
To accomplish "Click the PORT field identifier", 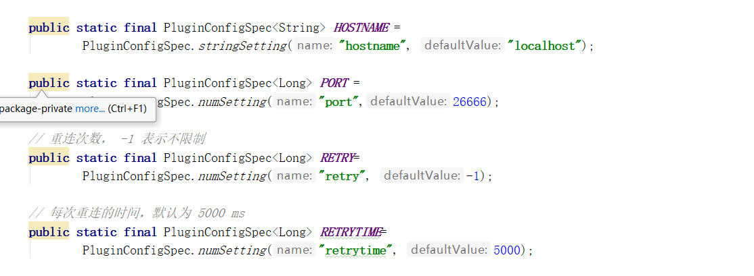I will [334, 83].
